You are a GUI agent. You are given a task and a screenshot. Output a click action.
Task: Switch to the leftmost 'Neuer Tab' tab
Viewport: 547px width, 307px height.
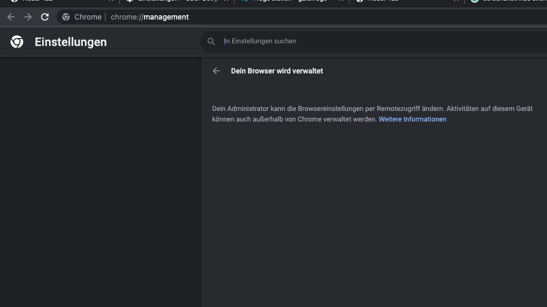point(47,1)
